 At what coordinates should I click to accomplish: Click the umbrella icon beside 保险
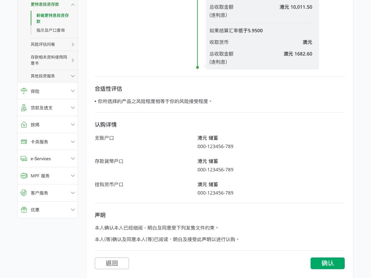tap(24, 91)
